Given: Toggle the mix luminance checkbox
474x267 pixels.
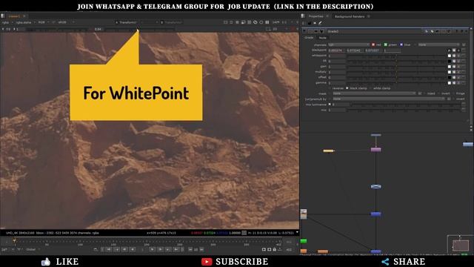Looking at the screenshot, I should pyautogui.click(x=330, y=104).
